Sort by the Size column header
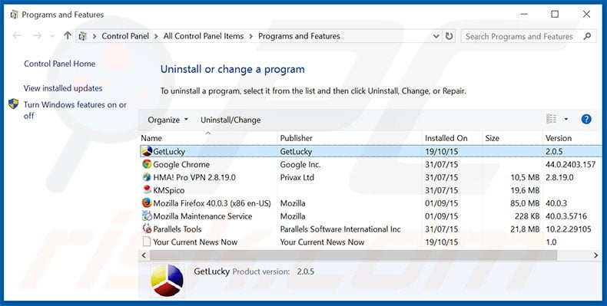The width and height of the screenshot is (607, 306). 512,138
